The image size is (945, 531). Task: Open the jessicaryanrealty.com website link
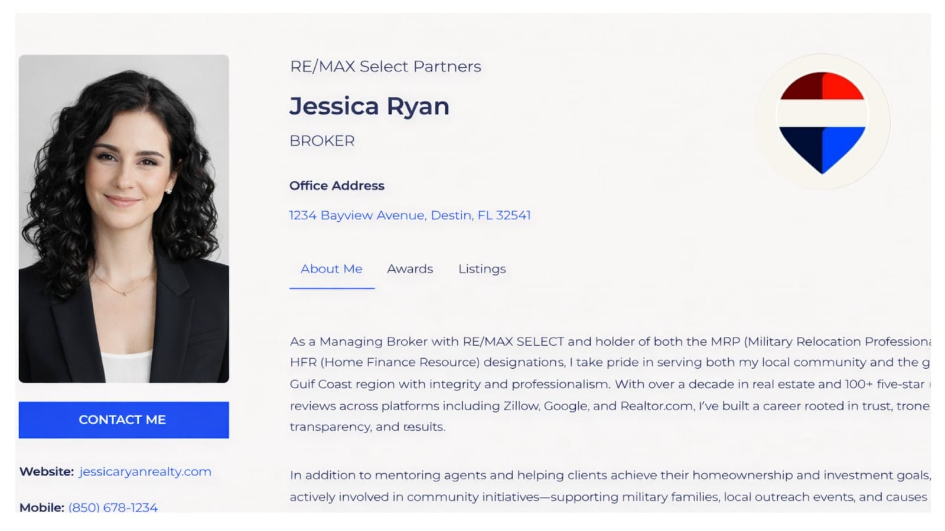[145, 471]
